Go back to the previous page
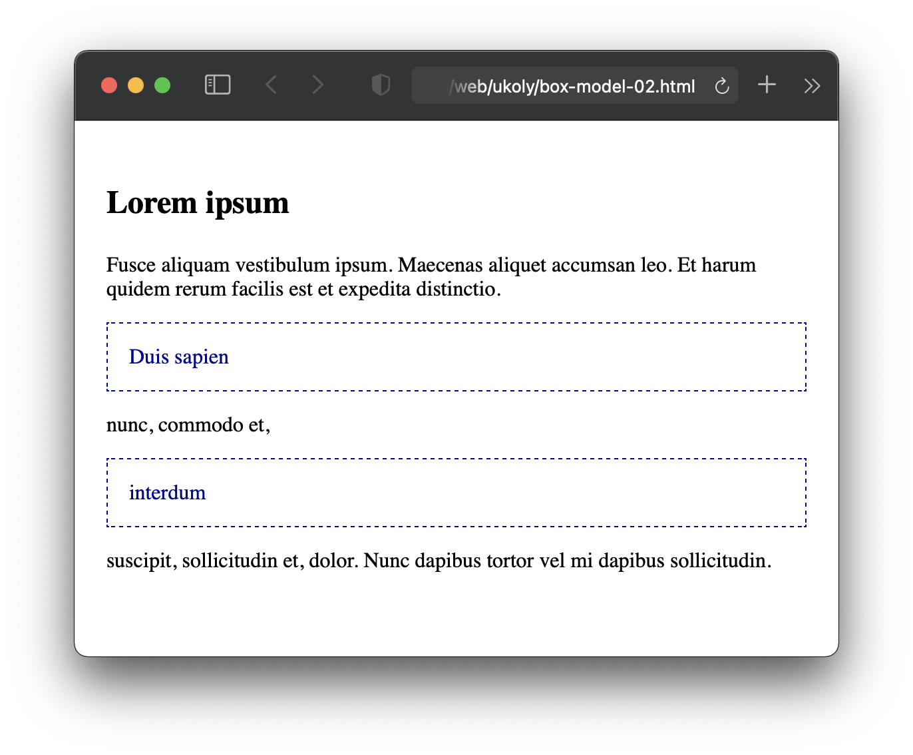This screenshot has height=755, width=913. tap(271, 85)
